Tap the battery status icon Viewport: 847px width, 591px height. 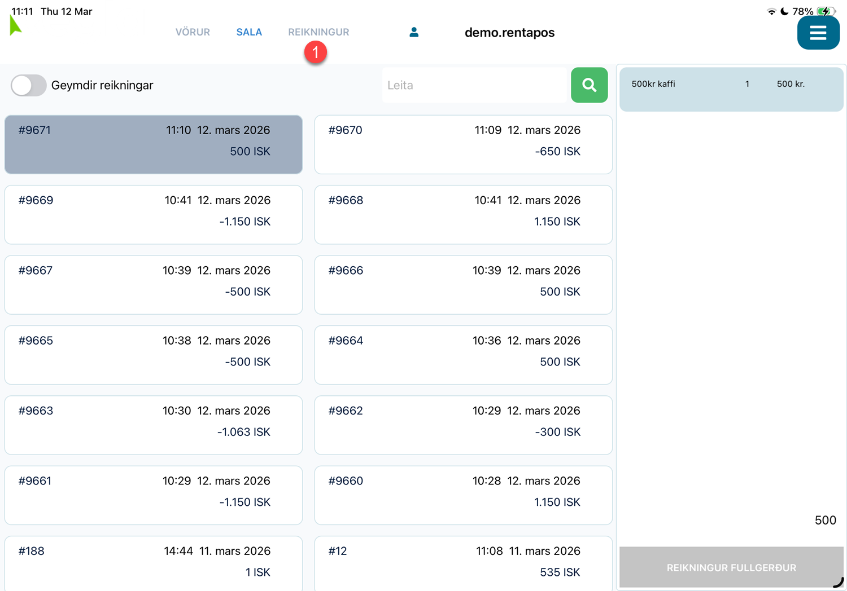(825, 11)
